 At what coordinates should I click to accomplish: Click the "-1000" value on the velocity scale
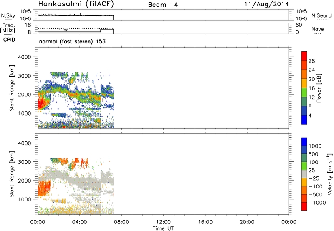point(317,203)
